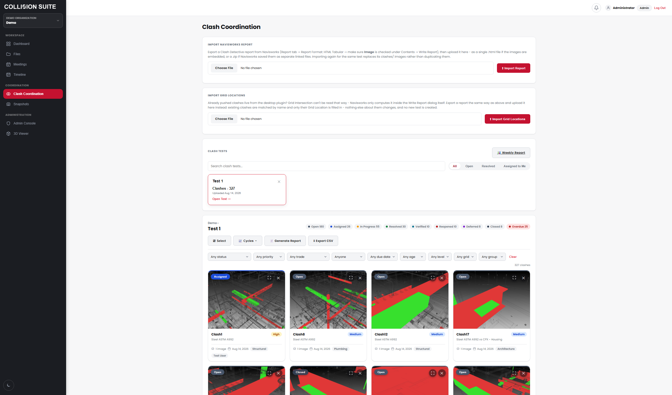Click the Administrator user avatar icon
The height and width of the screenshot is (395, 672).
tap(608, 8)
